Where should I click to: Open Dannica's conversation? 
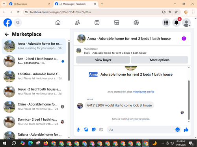pos(34,122)
